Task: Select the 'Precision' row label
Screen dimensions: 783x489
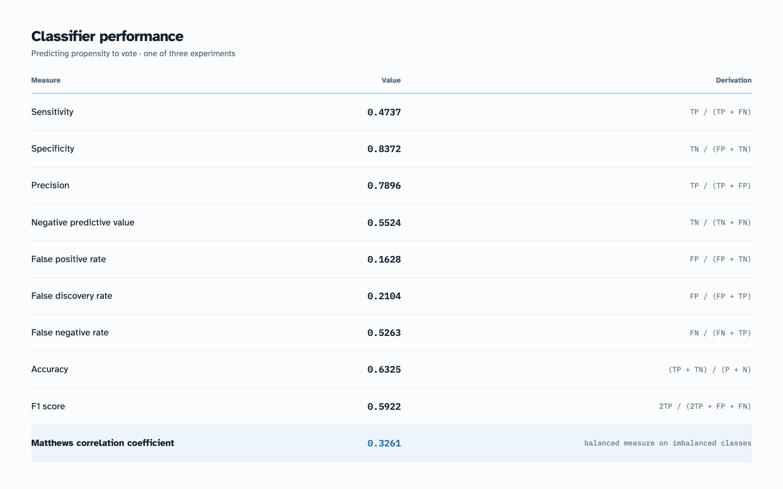Action: pyautogui.click(x=50, y=185)
